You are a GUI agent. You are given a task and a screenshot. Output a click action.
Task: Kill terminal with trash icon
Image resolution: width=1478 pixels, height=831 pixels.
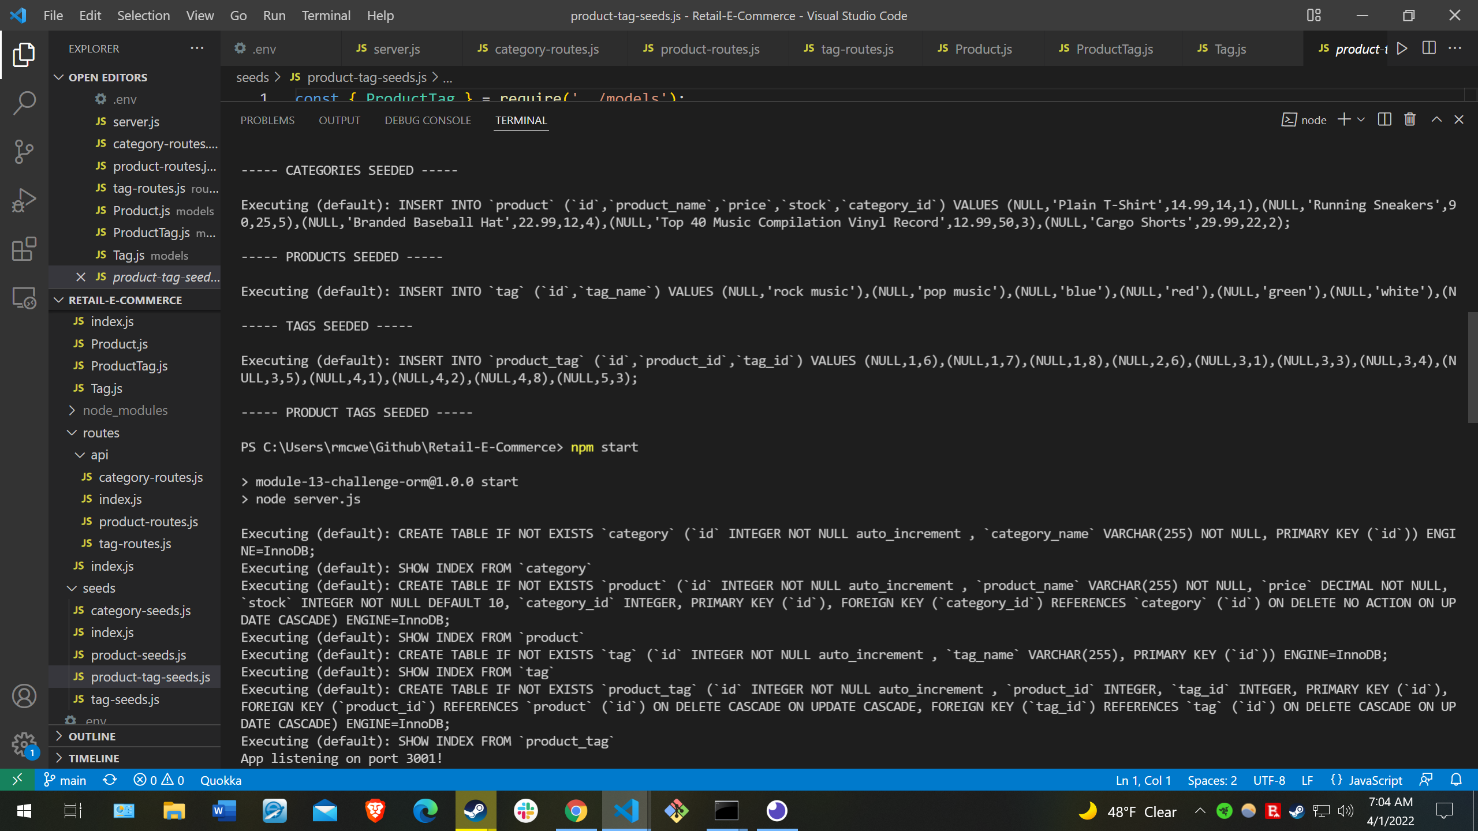coord(1410,119)
